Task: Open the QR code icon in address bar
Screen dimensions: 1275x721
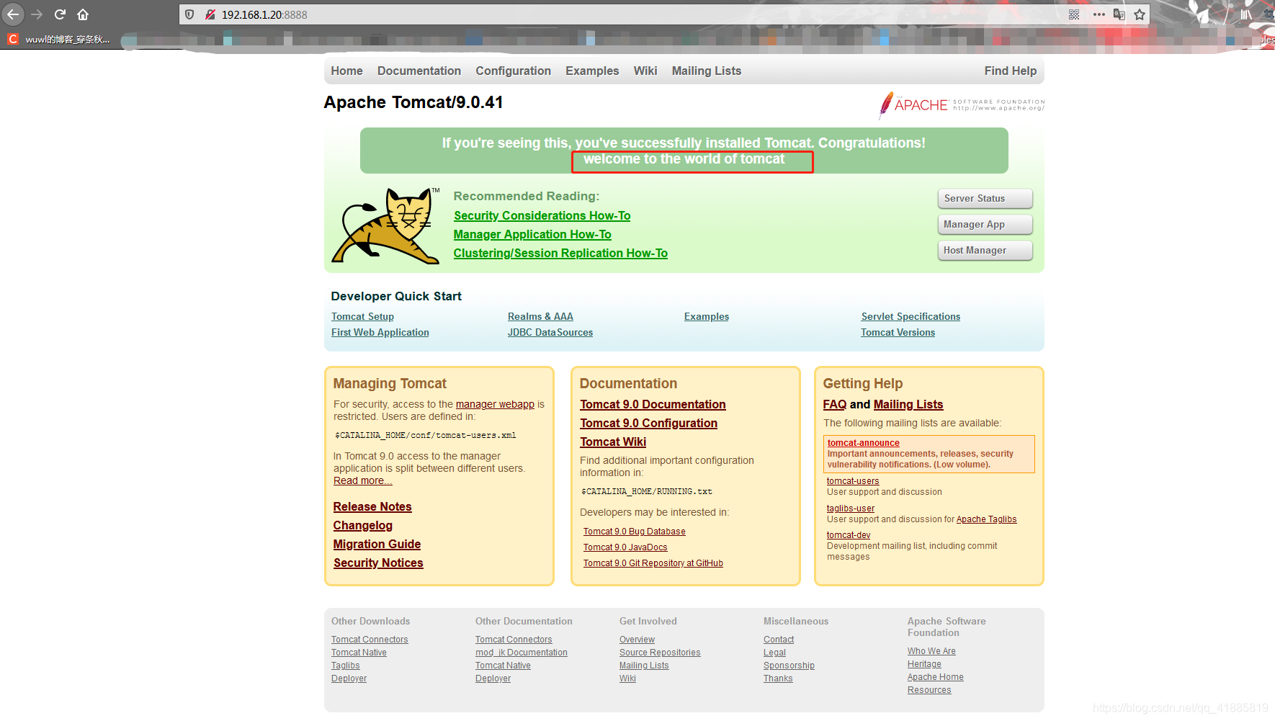Action: (1074, 14)
